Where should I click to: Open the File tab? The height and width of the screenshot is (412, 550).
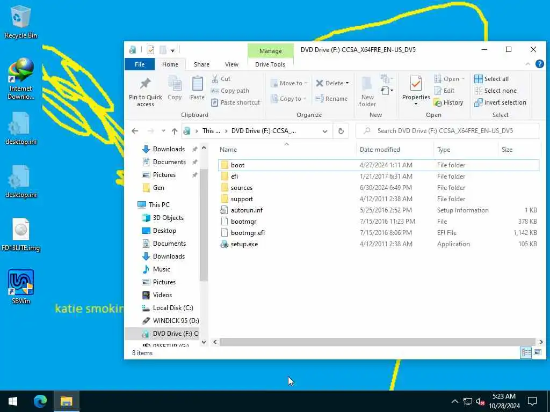140,64
